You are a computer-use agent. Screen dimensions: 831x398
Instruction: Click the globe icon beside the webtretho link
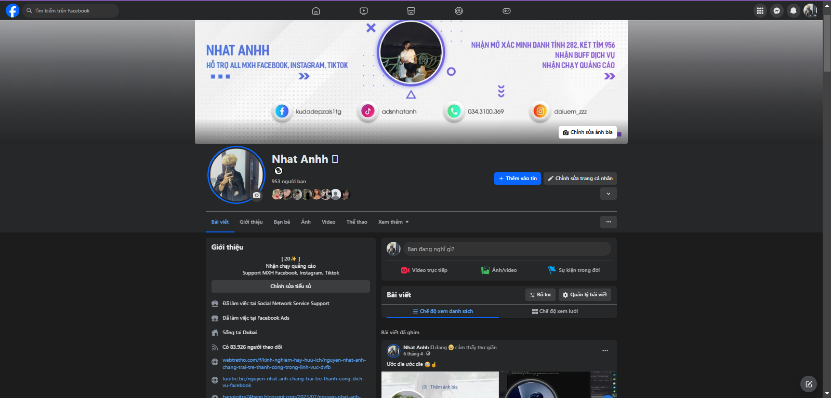tap(215, 362)
